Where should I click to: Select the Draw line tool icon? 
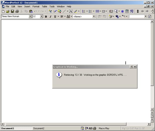tap(64, 11)
